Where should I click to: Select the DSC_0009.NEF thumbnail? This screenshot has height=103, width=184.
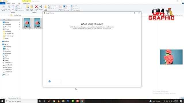click(x=27, y=23)
